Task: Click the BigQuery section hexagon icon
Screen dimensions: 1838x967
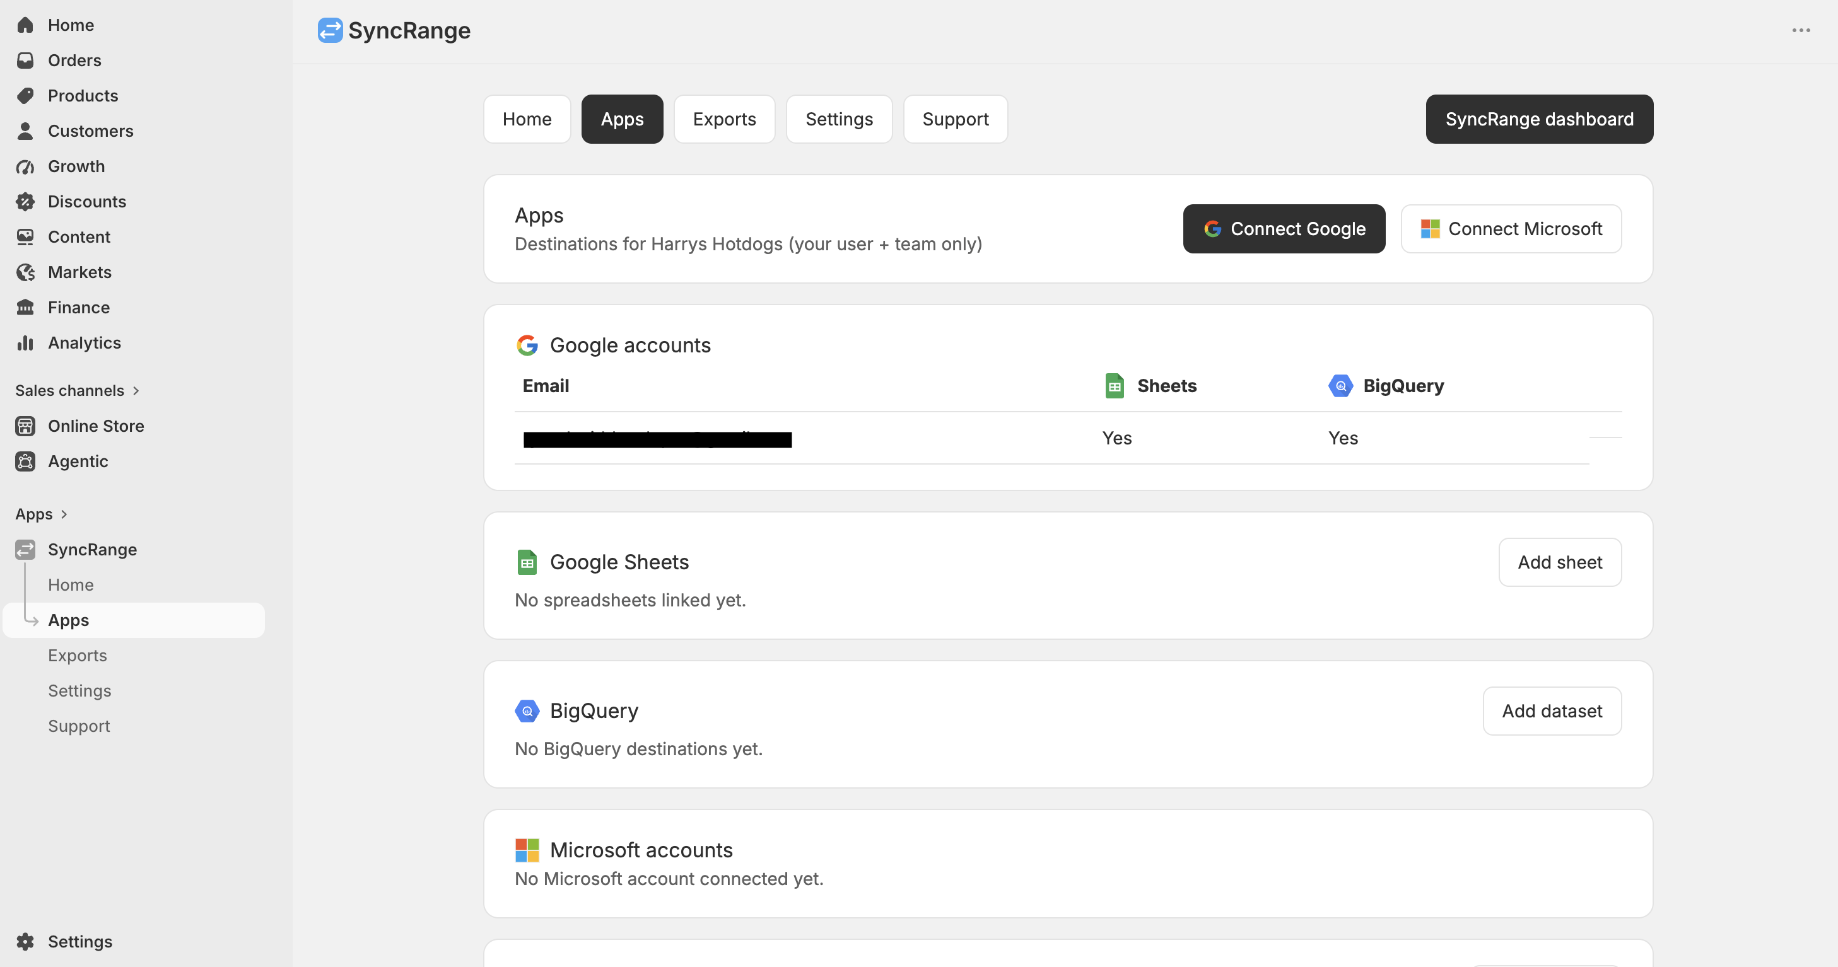Action: (x=527, y=711)
